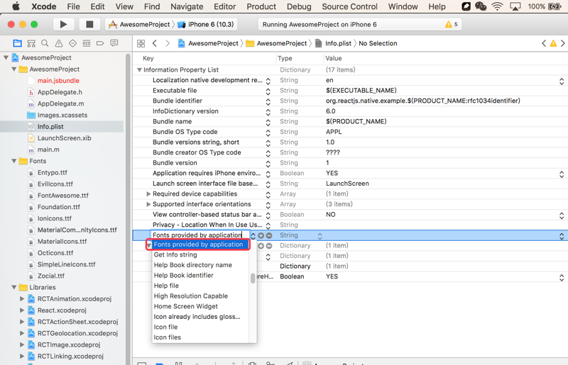Open the Navigate menu

(187, 6)
